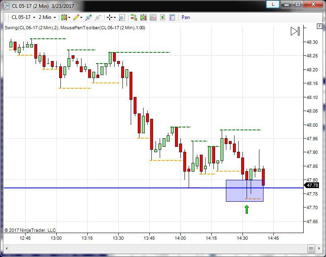
Task: Toggle the chart trader icon
Action: (134, 17)
